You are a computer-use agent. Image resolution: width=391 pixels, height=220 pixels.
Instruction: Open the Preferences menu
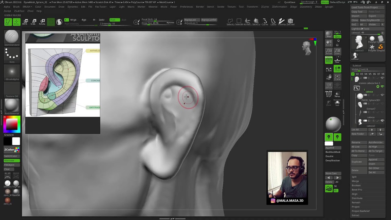click(x=186, y=7)
